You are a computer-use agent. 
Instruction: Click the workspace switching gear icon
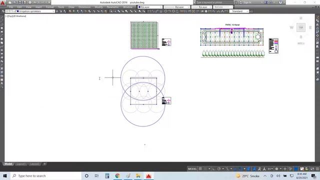click(276, 169)
